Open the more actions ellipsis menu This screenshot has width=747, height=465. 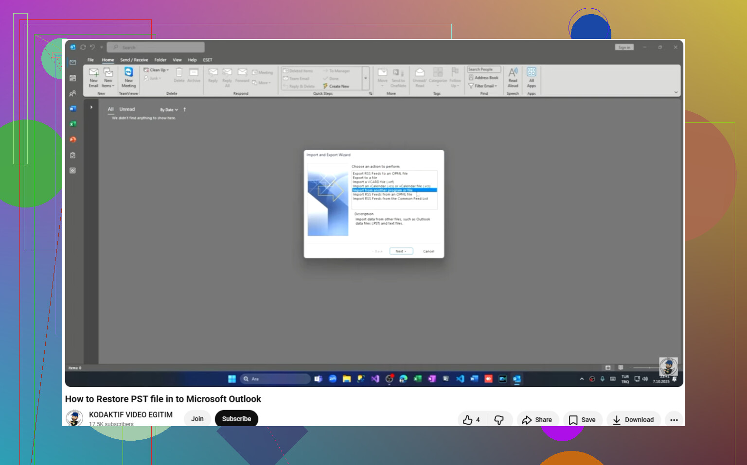coord(674,420)
